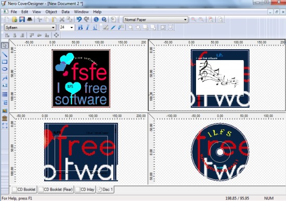Select the Line drawing tool
Image resolution: width=286 pixels, height=201 pixels.
(5, 54)
